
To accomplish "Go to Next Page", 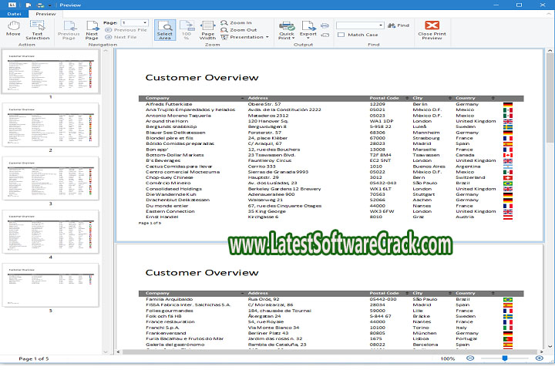I will coord(92,30).
